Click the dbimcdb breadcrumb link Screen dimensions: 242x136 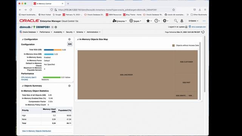(25, 27)
